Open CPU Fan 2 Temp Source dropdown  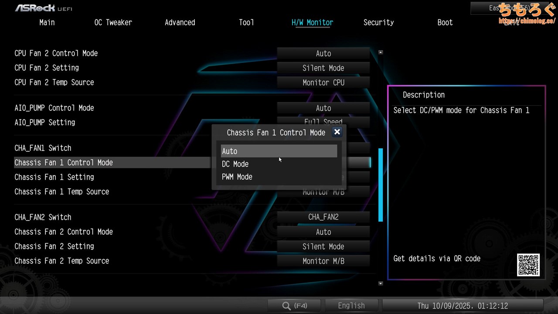point(323,82)
